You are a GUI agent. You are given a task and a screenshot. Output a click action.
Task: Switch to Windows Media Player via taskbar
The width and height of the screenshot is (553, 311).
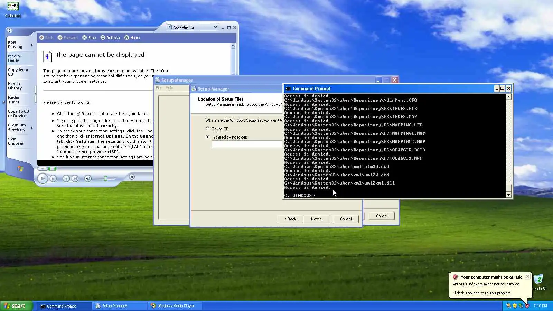click(x=175, y=306)
